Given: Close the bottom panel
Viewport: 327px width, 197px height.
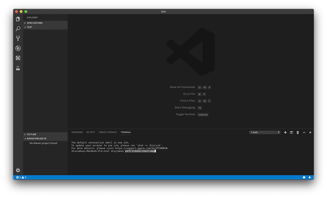Looking at the screenshot, I should [x=310, y=132].
